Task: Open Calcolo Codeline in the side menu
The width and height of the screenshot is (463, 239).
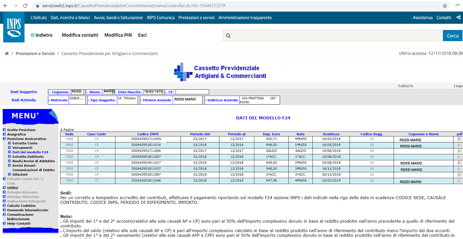Action: 22,206
